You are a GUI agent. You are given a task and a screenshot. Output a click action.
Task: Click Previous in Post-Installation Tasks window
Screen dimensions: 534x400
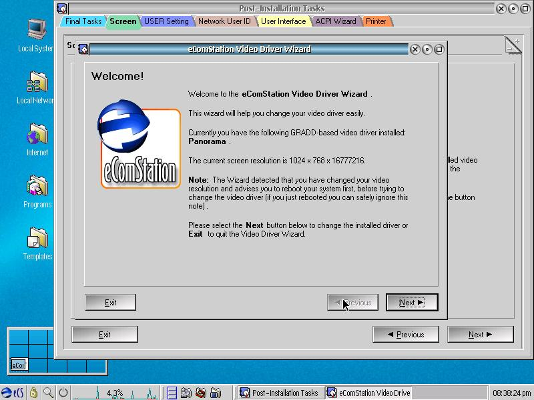[x=406, y=335]
